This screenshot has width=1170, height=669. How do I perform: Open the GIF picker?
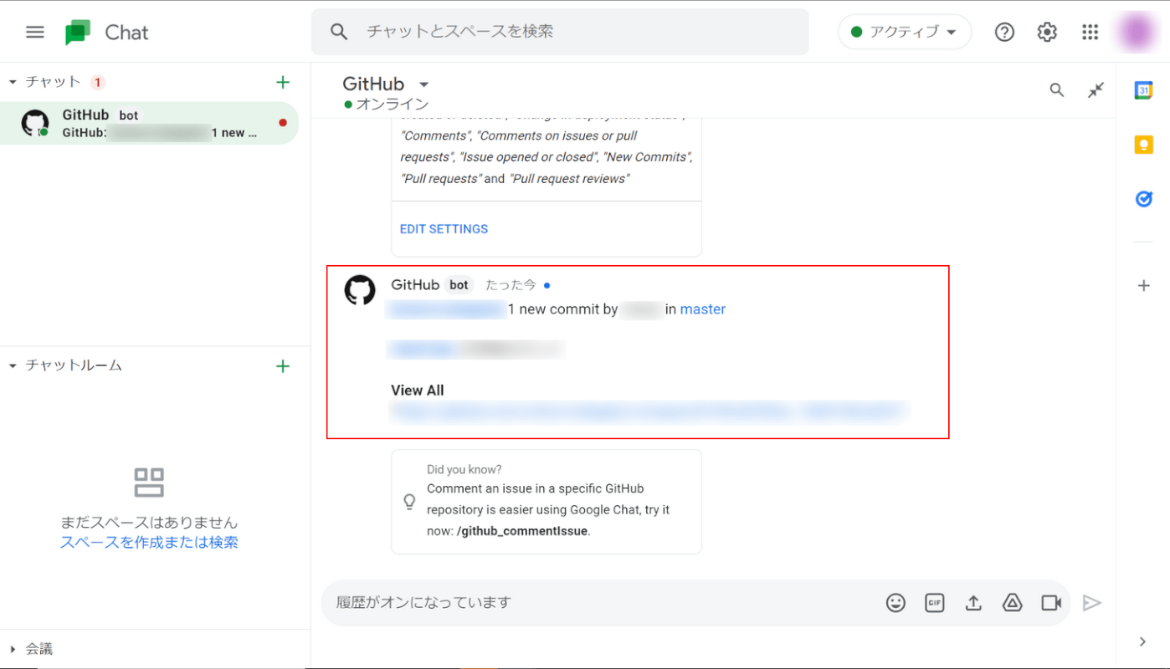pyautogui.click(x=934, y=603)
